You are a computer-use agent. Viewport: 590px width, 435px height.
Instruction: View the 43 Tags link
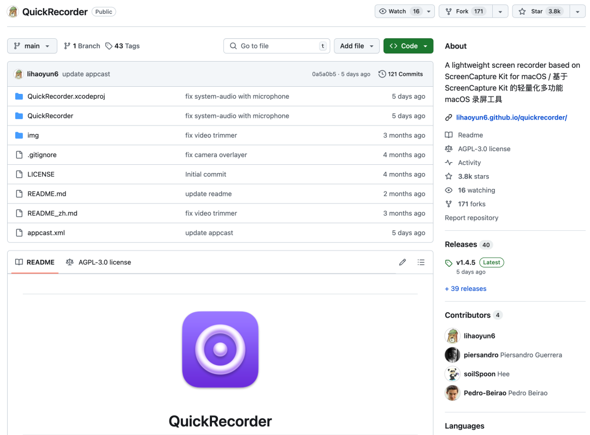pos(122,46)
